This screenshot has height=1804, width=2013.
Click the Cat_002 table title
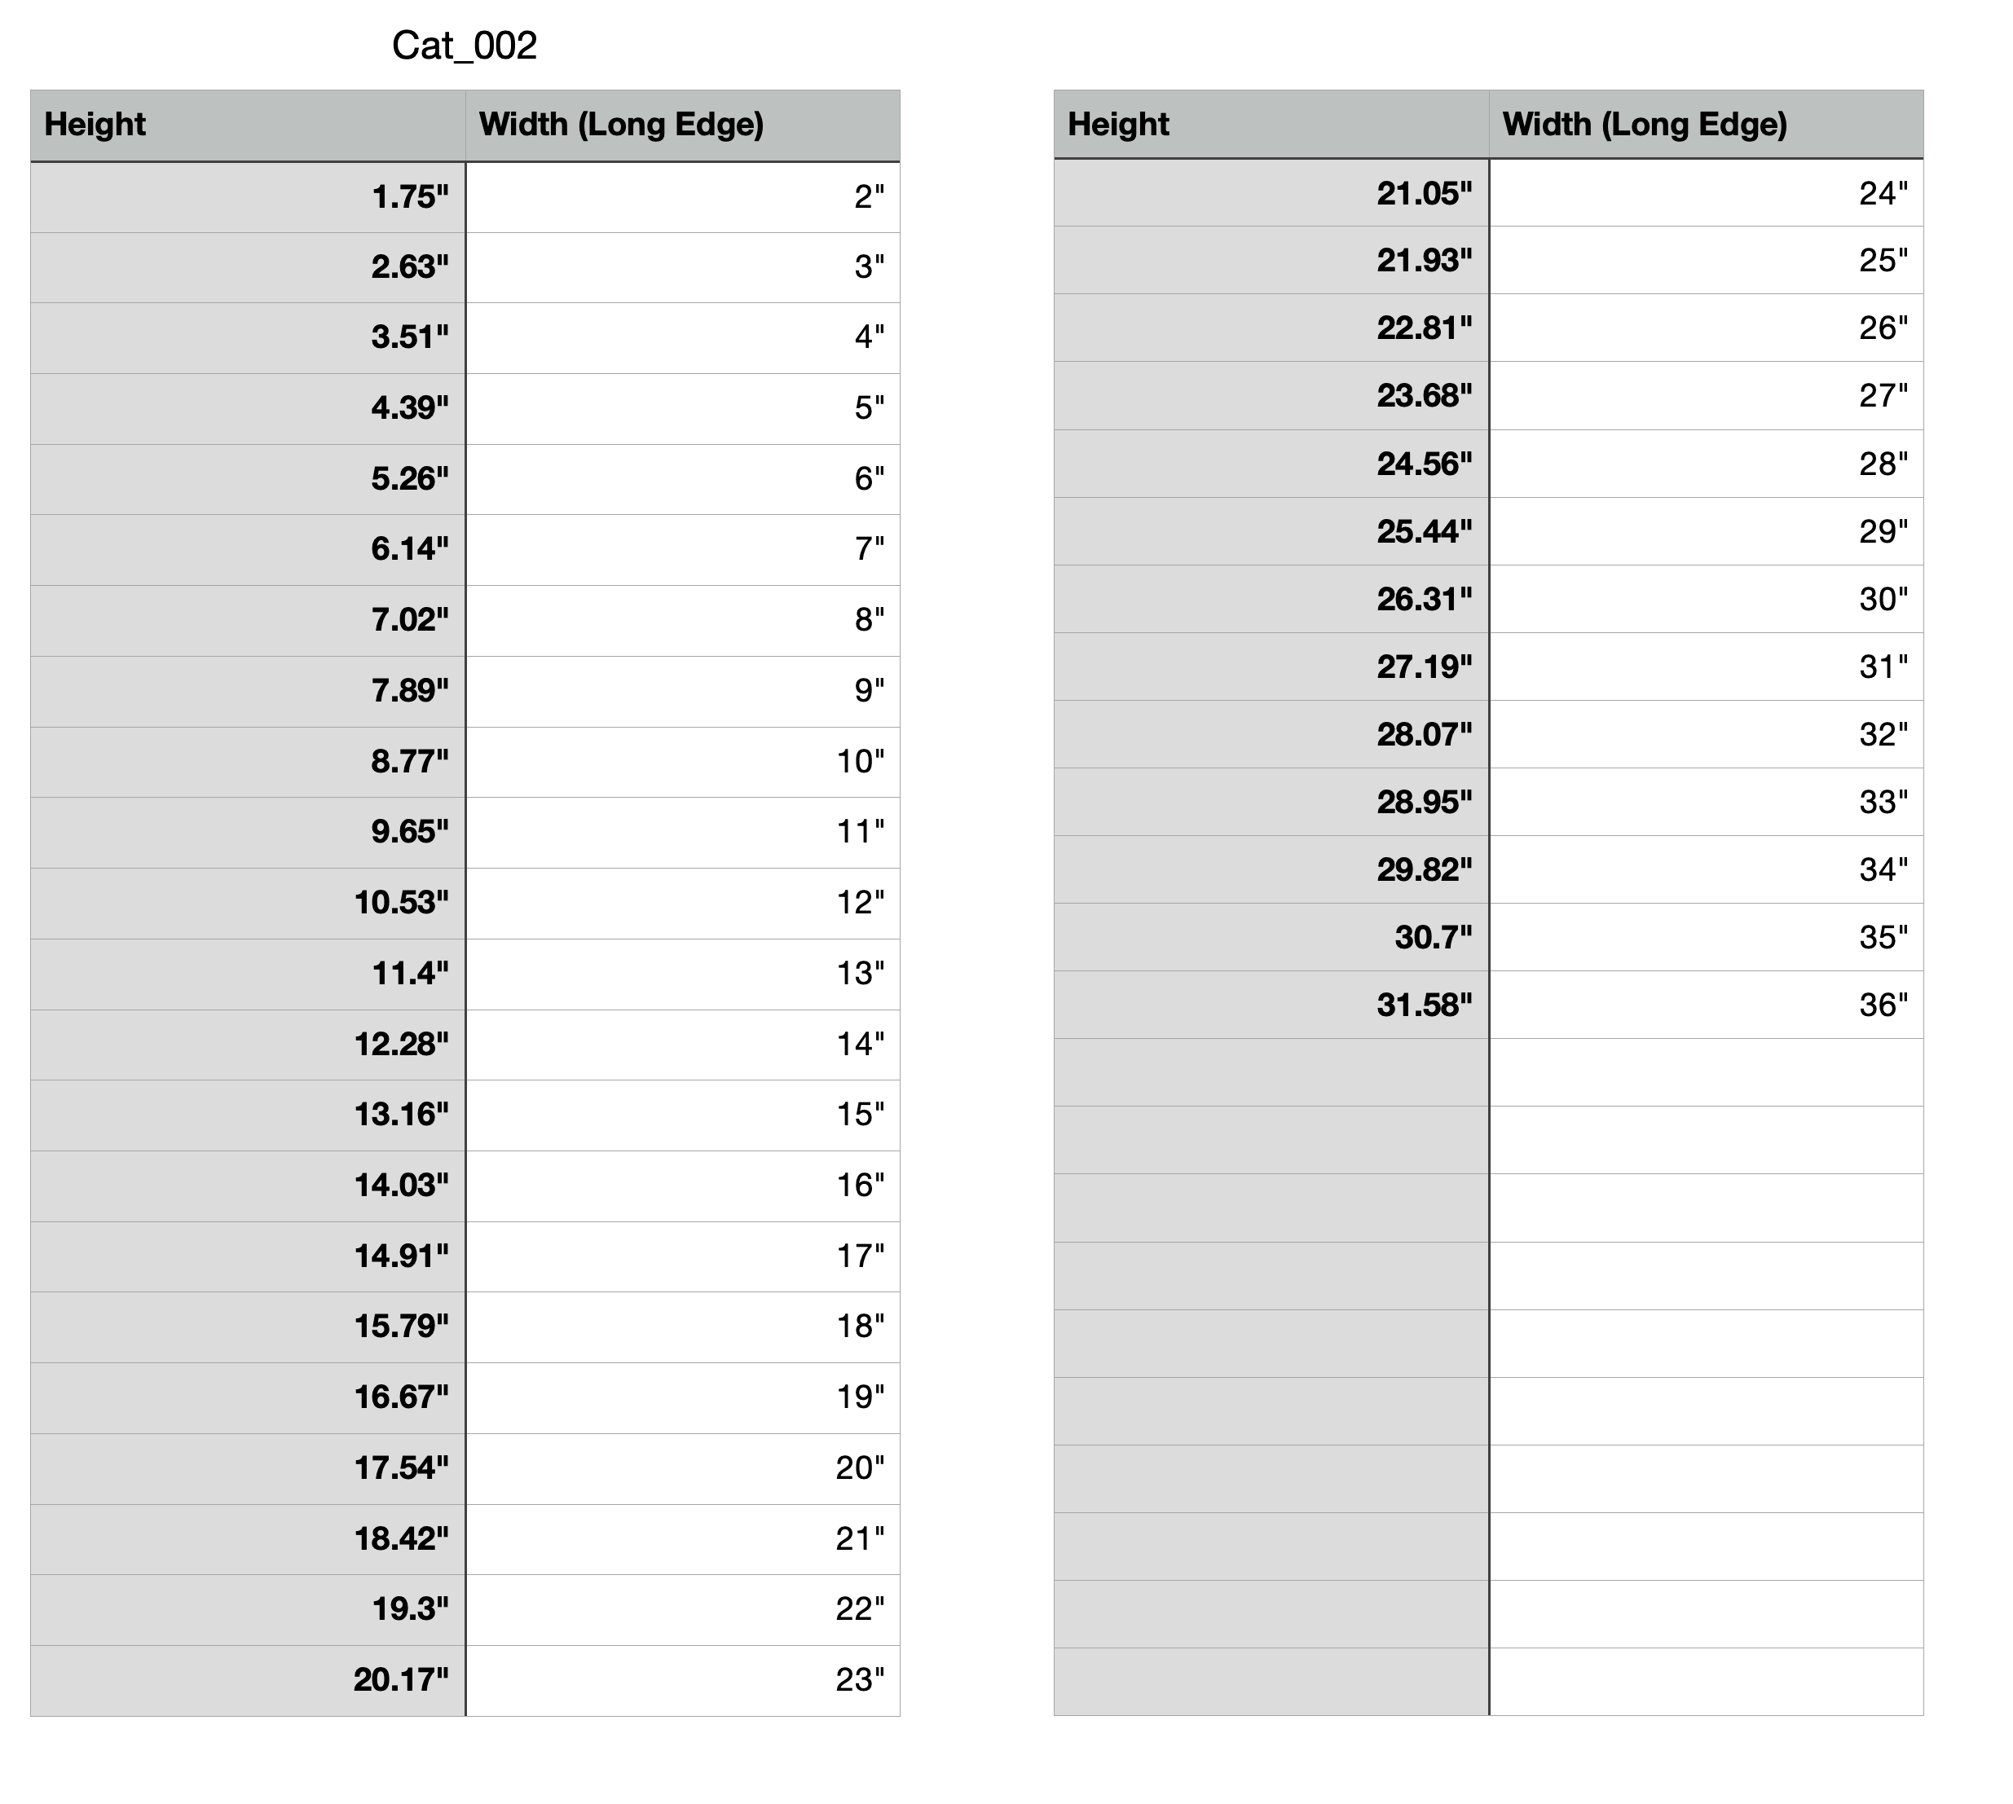[x=464, y=46]
